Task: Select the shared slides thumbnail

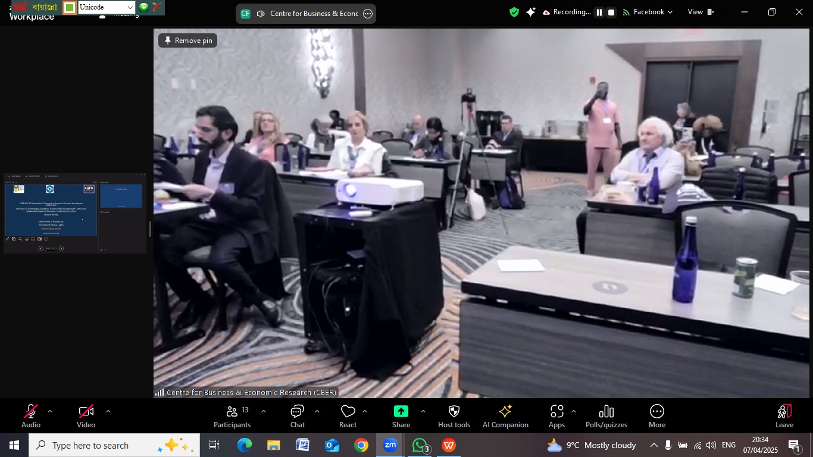Action: [x=75, y=213]
